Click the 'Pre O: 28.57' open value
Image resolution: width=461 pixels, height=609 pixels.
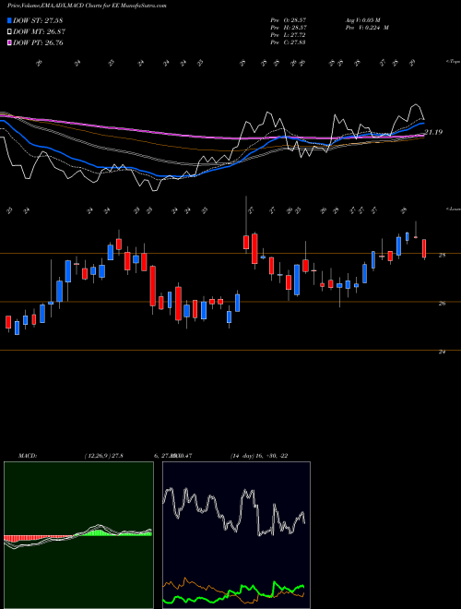pos(288,19)
